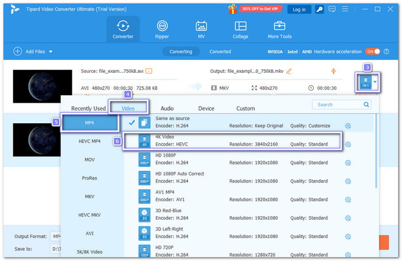Click the source file info icon
Screen dimensions: 402x261
click(149, 71)
